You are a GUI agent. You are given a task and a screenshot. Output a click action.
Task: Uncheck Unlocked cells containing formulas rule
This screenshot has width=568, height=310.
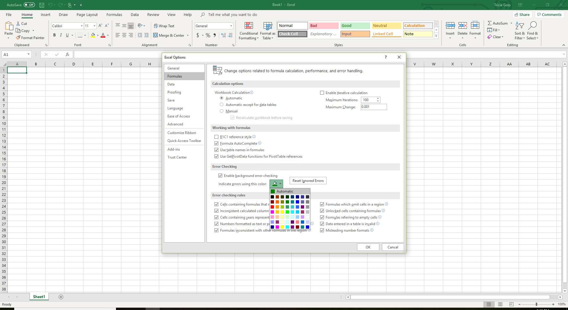pos(322,211)
